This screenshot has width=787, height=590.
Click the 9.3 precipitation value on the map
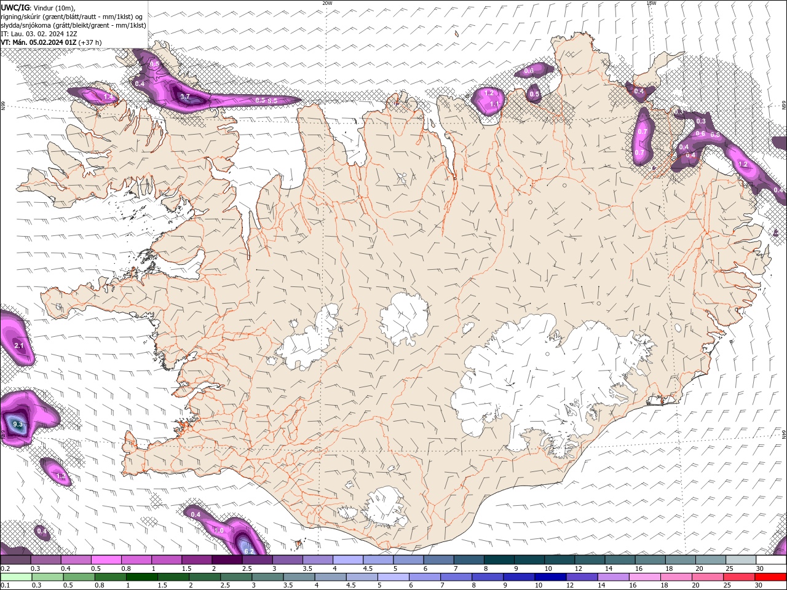click(x=17, y=425)
